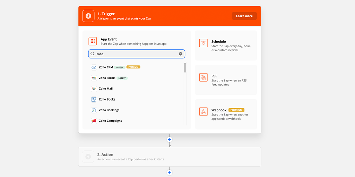The width and height of the screenshot is (355, 177).
Task: Select the Zoho Campaigns app icon
Action: click(x=94, y=121)
